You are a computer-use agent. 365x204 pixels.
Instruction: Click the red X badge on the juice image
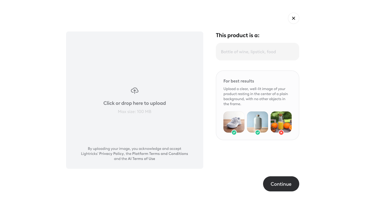[281, 133]
